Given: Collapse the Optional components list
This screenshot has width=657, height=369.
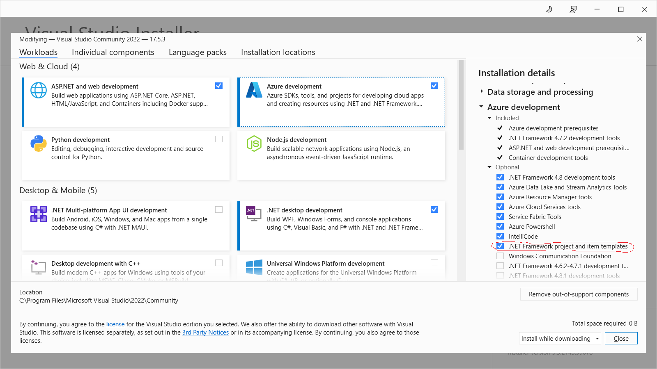Looking at the screenshot, I should coord(489,167).
